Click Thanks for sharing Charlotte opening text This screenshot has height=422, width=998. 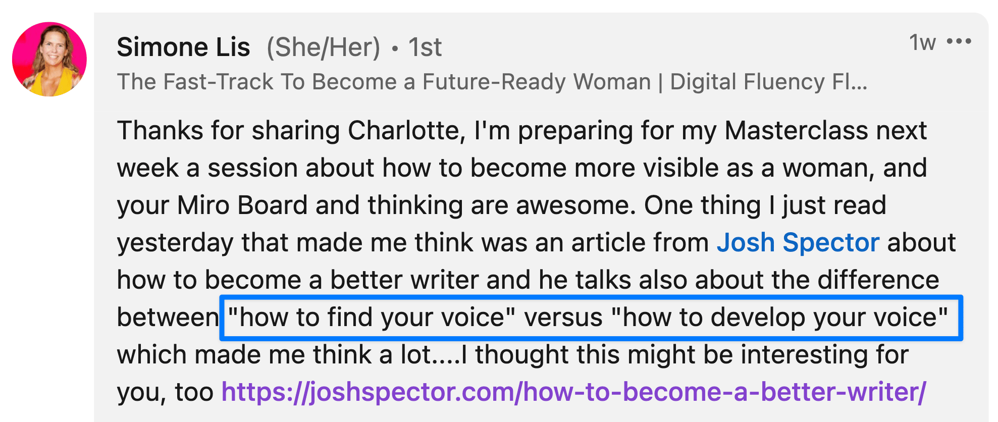click(291, 131)
